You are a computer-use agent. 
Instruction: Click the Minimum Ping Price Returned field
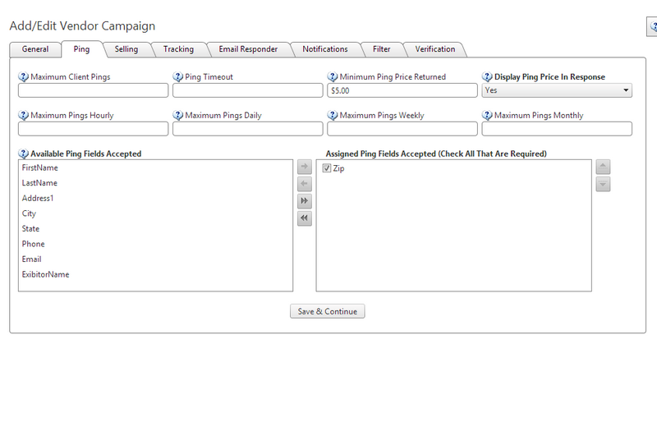tap(402, 90)
